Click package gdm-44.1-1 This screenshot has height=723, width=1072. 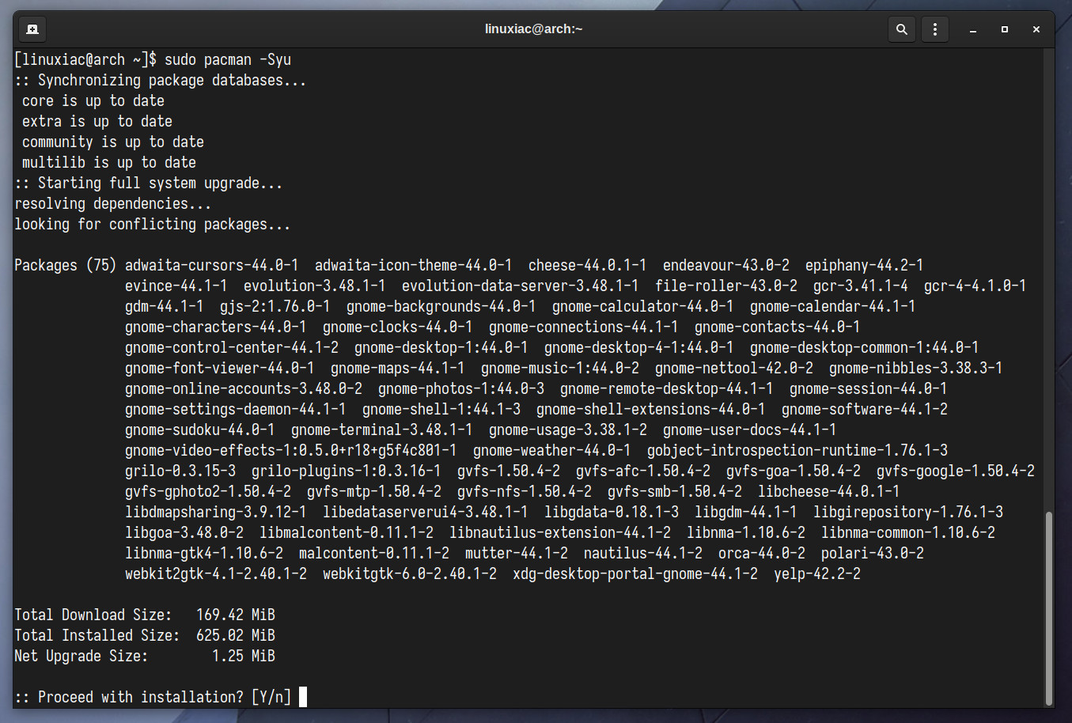pos(165,307)
